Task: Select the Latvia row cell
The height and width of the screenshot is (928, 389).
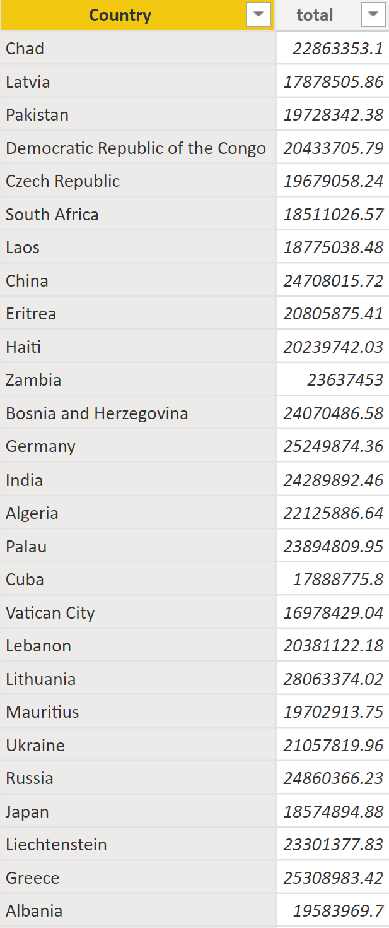Action: (28, 82)
